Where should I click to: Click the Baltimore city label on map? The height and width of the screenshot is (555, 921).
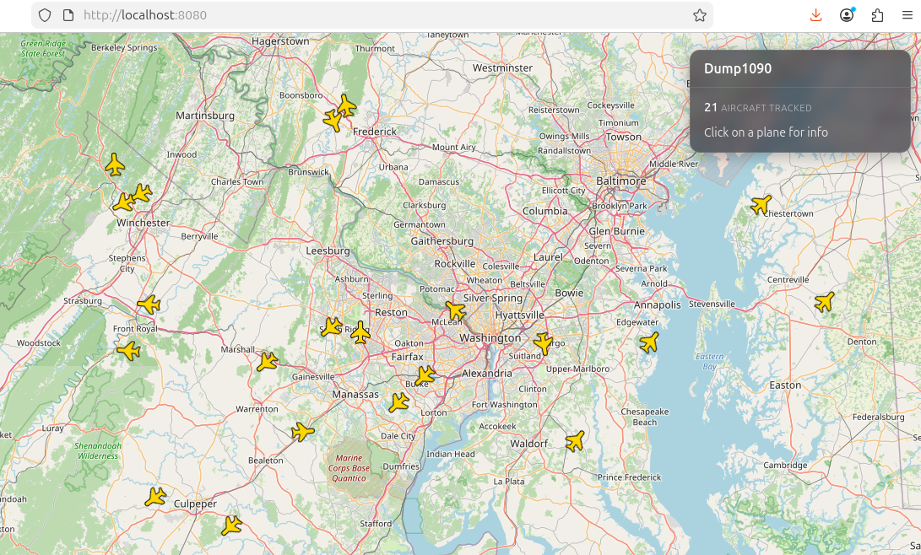tap(620, 181)
